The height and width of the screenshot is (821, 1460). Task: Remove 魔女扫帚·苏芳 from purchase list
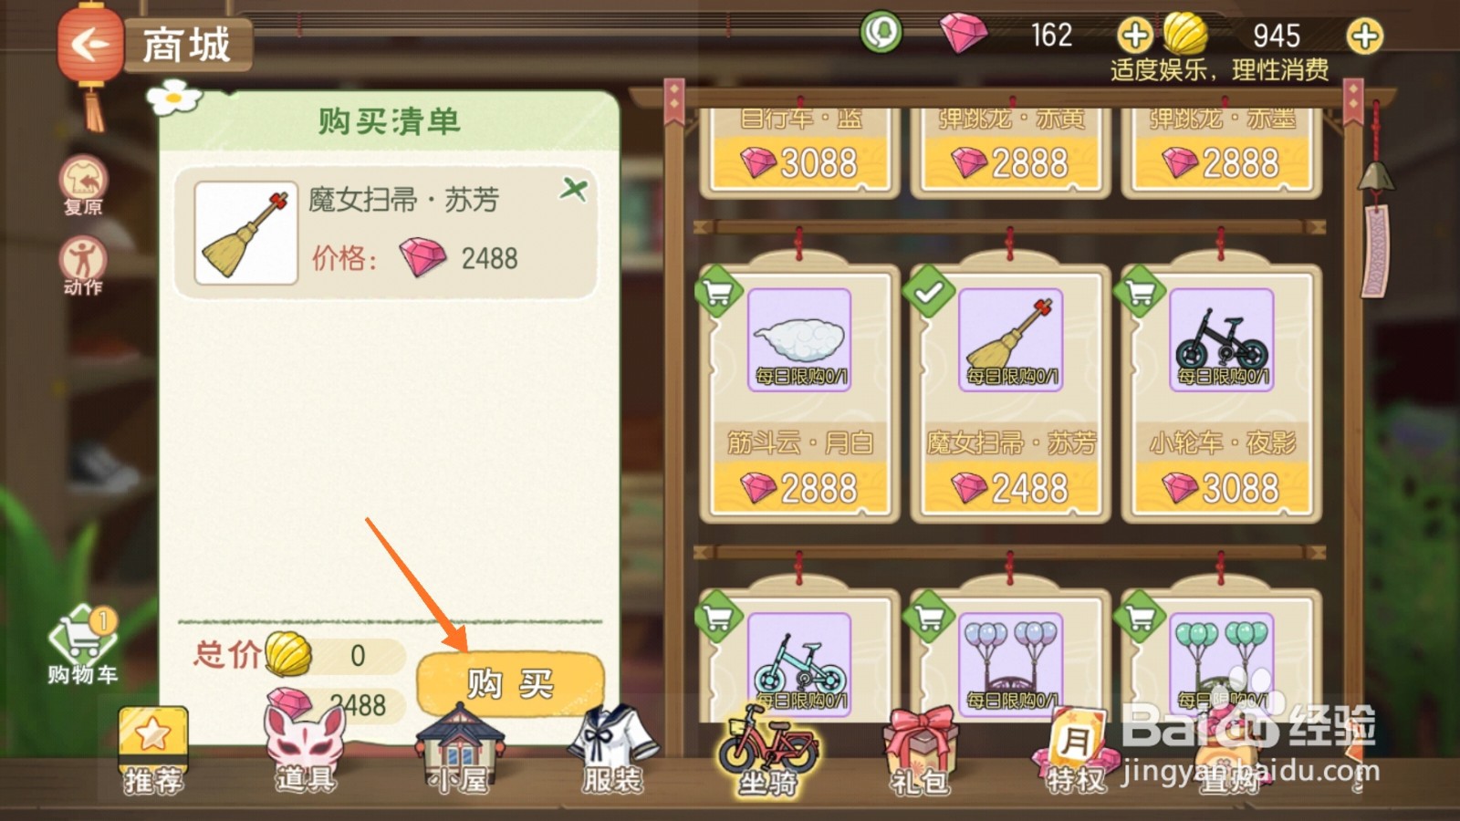(x=574, y=189)
